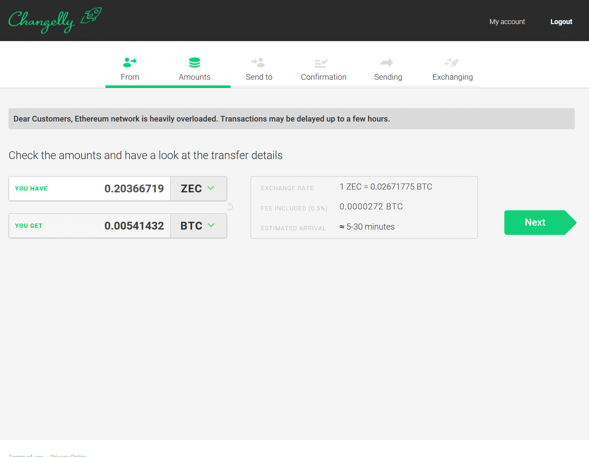Click the Changelly logo
The image size is (589, 457).
coord(55,21)
